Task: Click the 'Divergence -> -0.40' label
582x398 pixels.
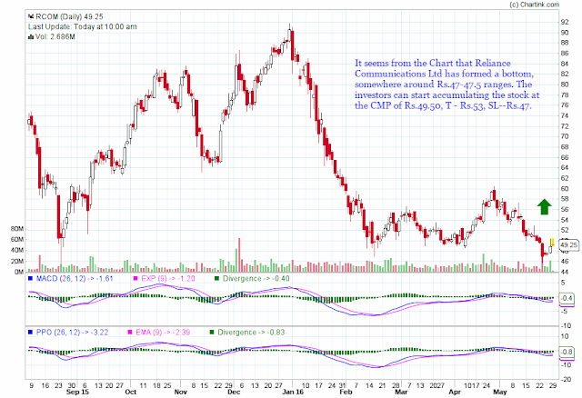Action: pyautogui.click(x=256, y=279)
